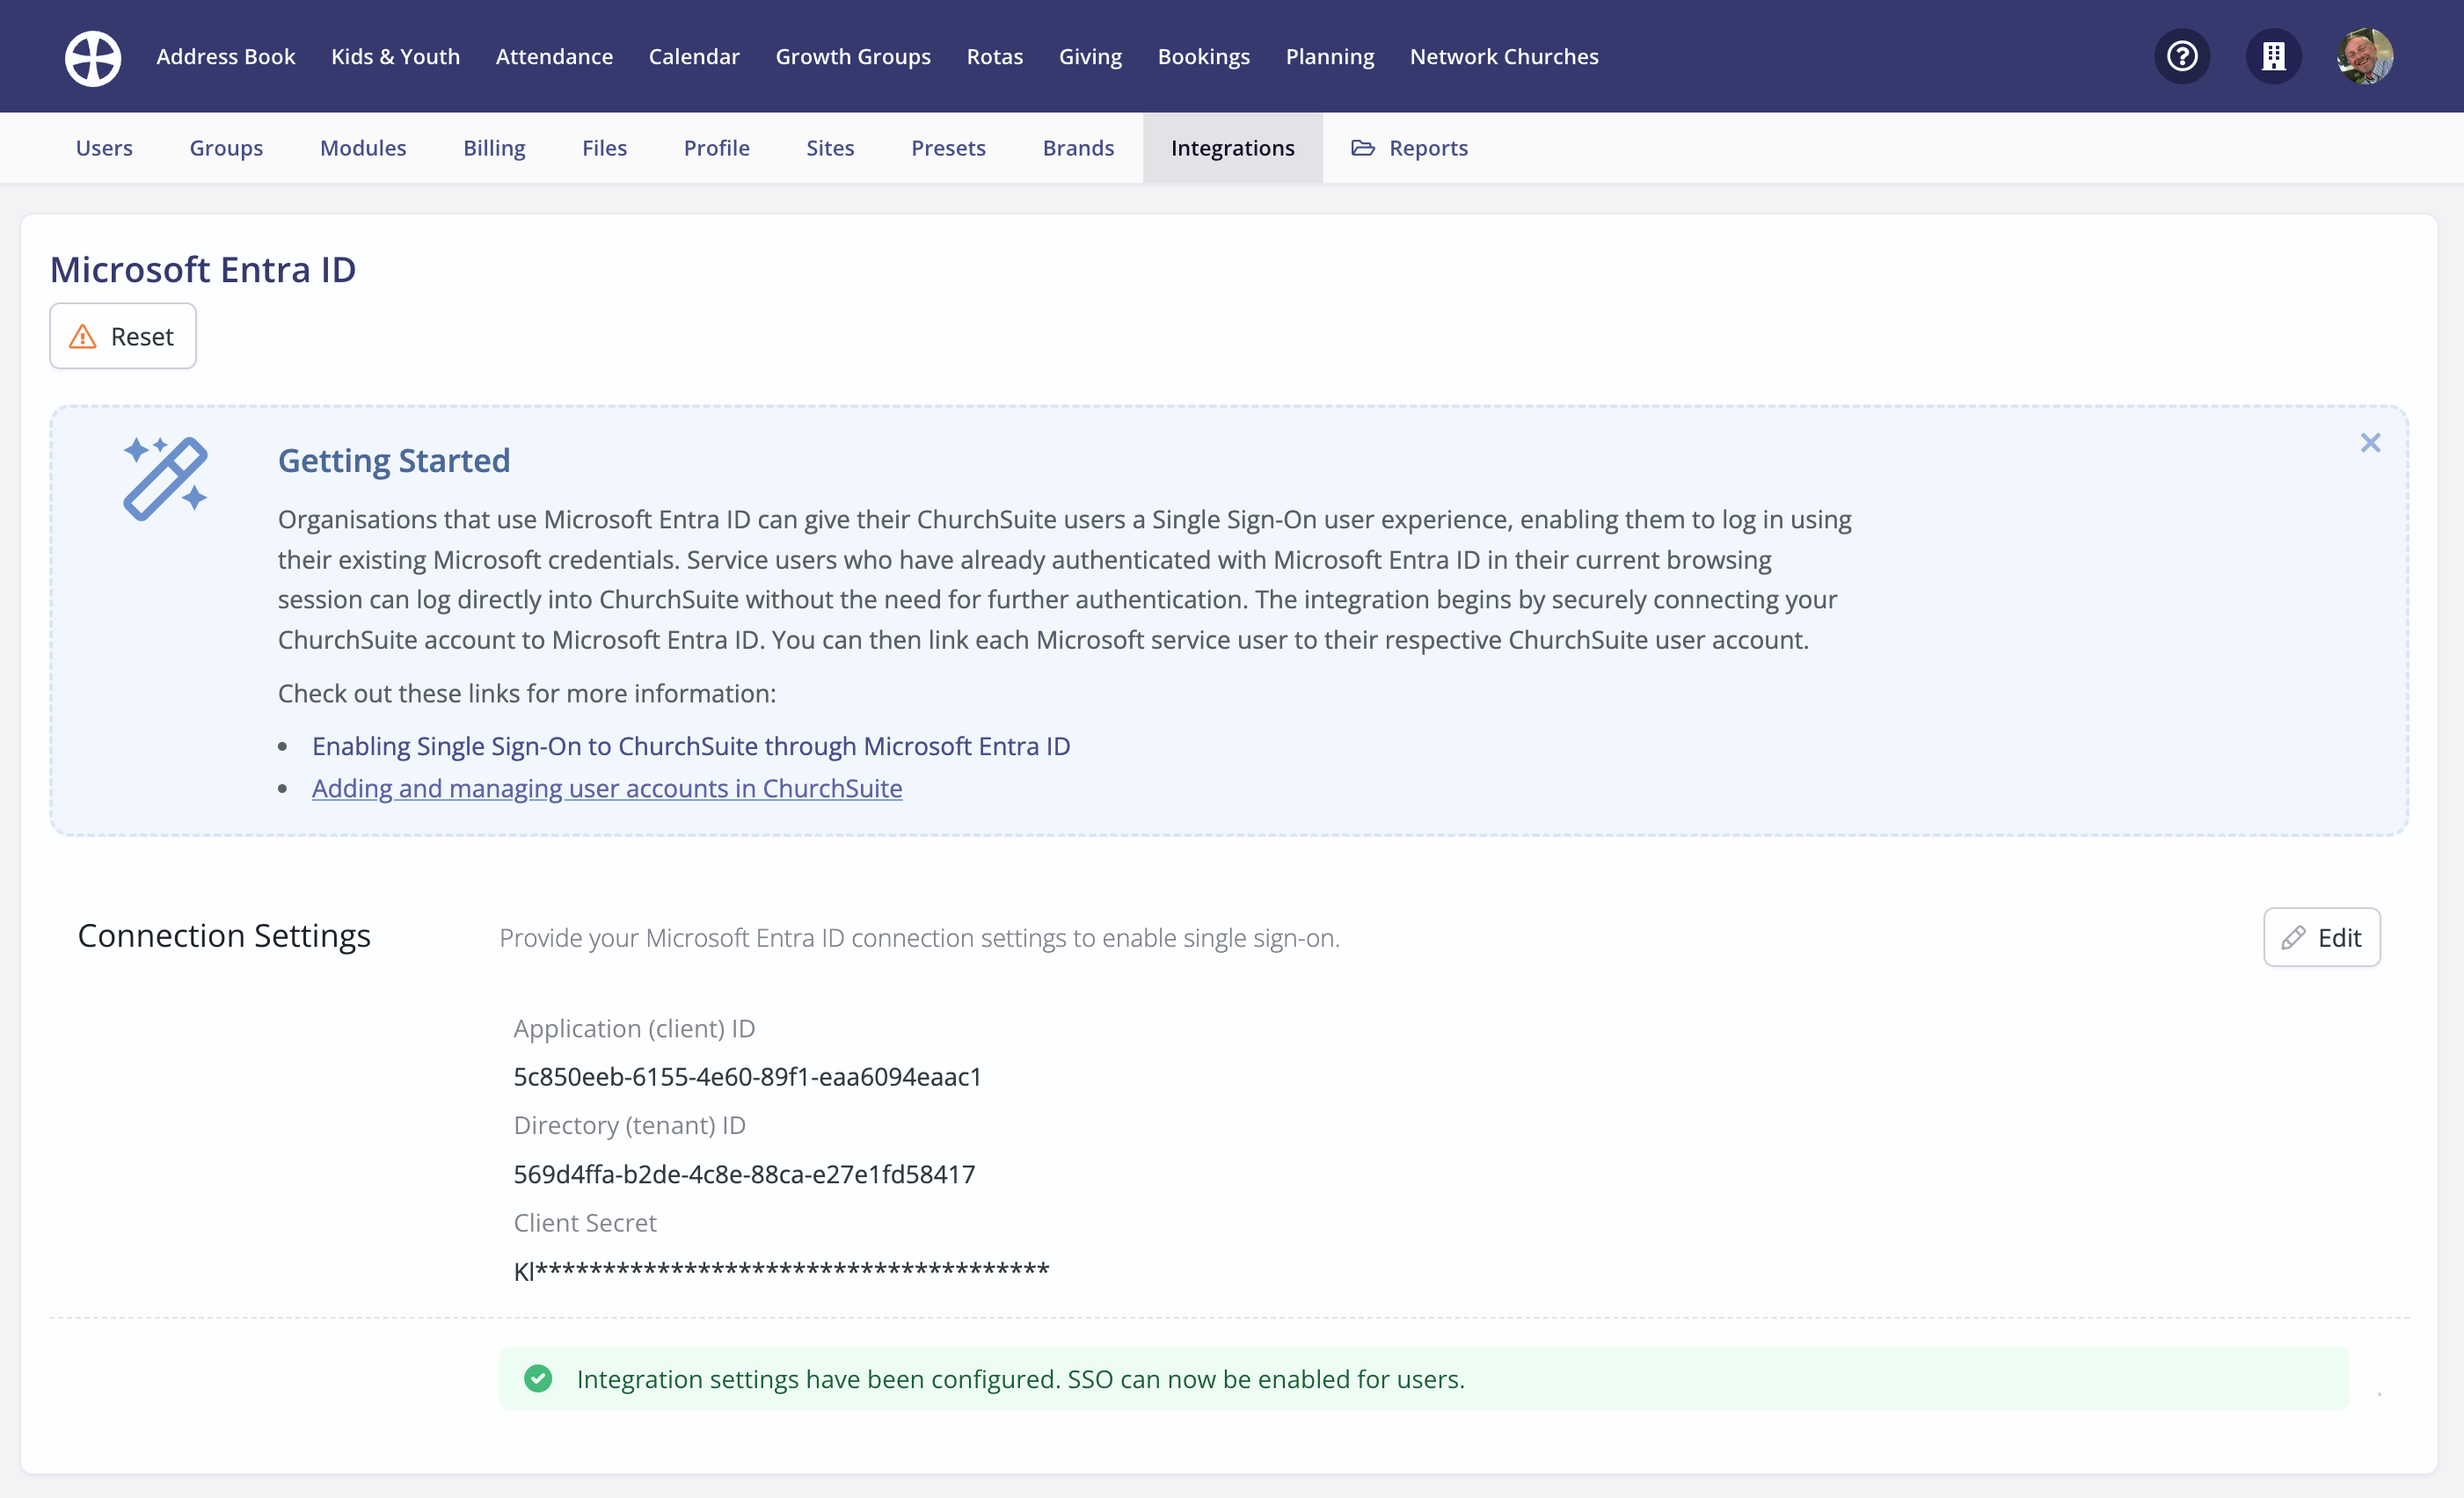This screenshot has width=2464, height=1498.
Task: Open the Giving module
Action: tap(1090, 57)
